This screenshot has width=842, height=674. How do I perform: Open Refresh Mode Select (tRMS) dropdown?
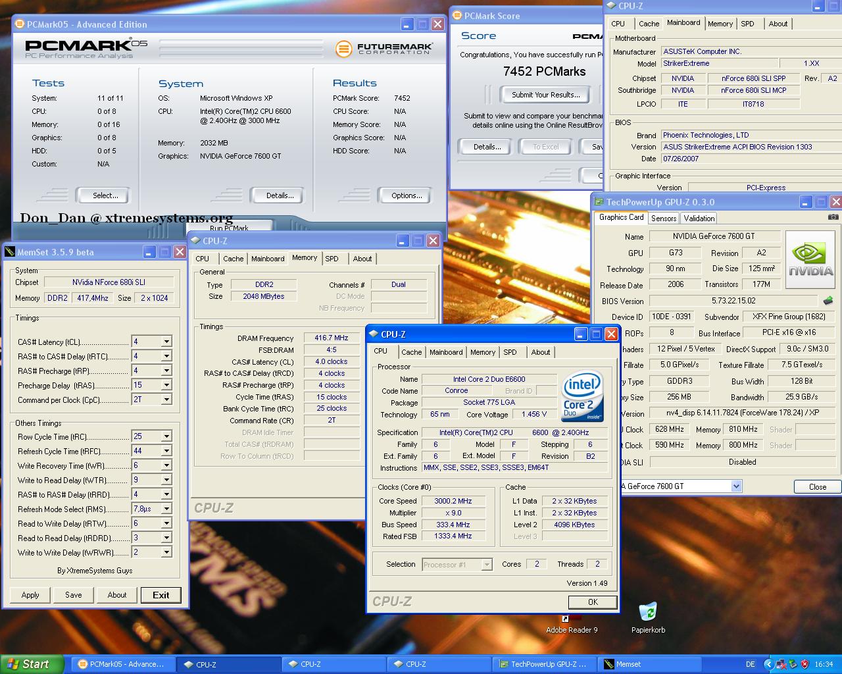[166, 509]
